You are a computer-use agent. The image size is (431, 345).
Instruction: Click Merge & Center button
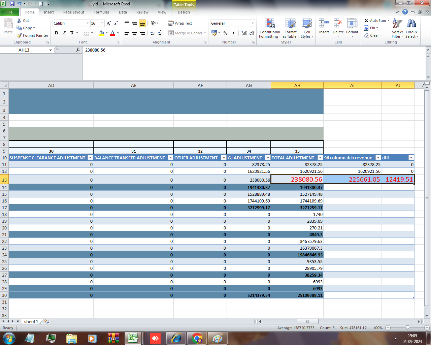[186, 33]
